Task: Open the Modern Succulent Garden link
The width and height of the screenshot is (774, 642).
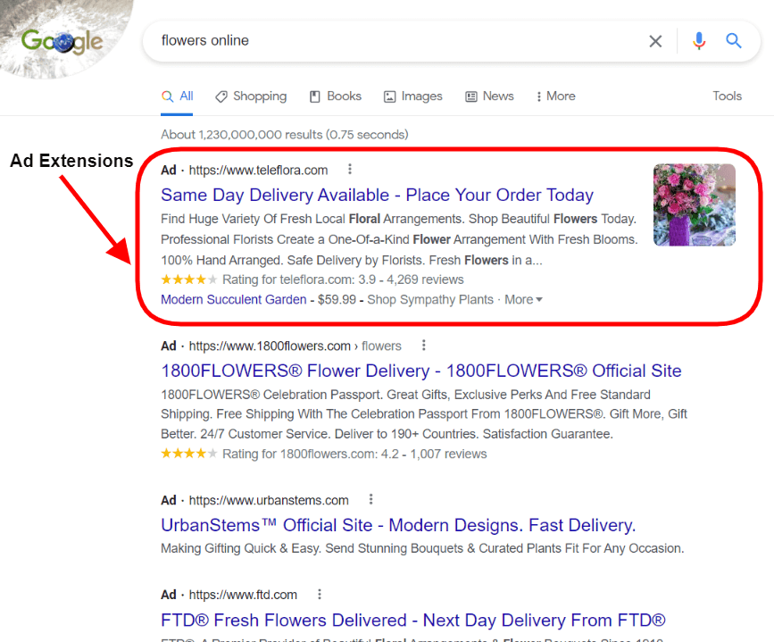Action: (x=234, y=300)
